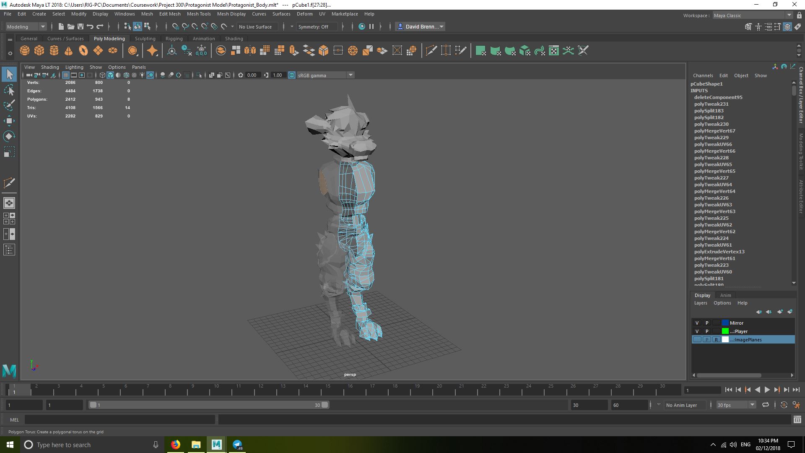
Task: Create a polygon cylinder from the shelf
Action: click(x=54, y=51)
